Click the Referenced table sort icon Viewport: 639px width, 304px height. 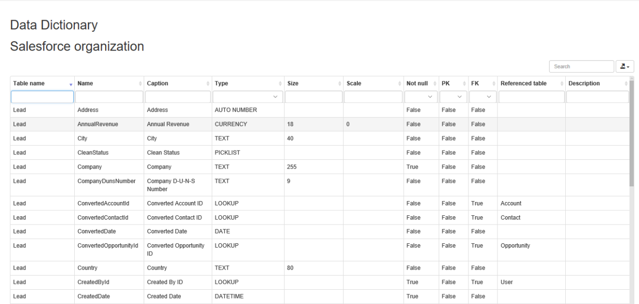coord(561,84)
